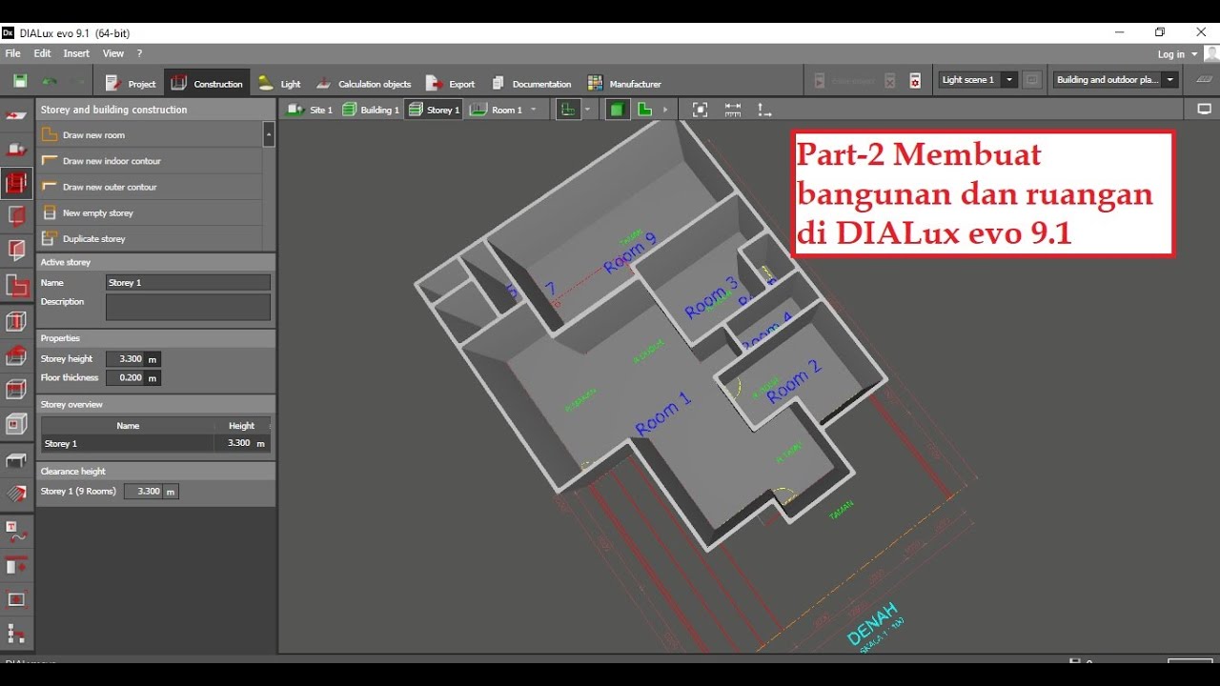Image resolution: width=1220 pixels, height=686 pixels.
Task: Open the Calculation objects tab
Action: 363,83
